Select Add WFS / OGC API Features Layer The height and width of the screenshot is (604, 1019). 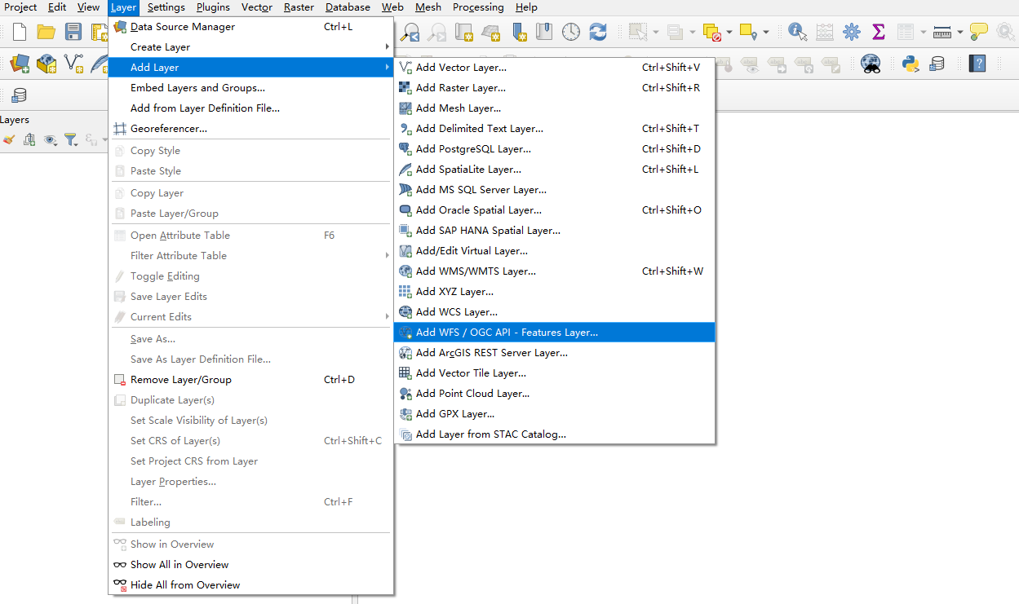[x=554, y=332]
